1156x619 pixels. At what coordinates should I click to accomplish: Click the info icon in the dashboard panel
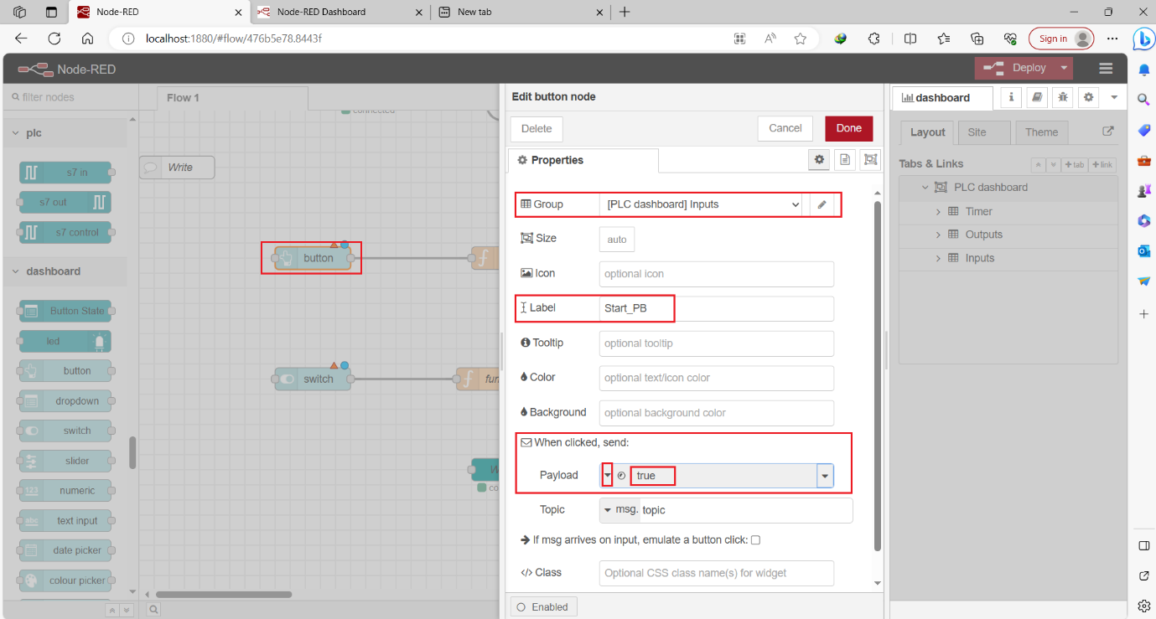point(1010,97)
